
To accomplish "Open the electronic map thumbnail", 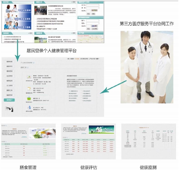I will [x=90, y=38].
